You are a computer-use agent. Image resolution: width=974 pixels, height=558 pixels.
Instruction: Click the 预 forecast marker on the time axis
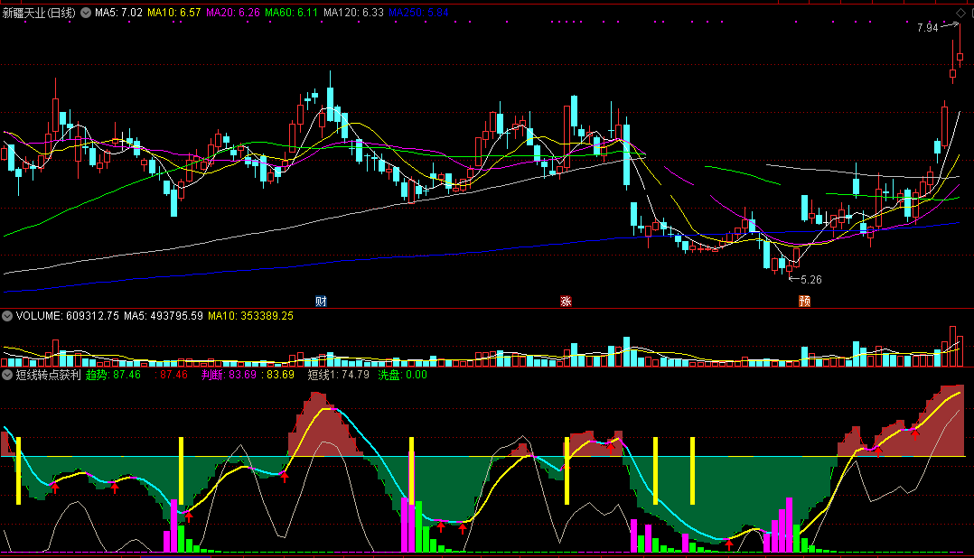tap(804, 302)
